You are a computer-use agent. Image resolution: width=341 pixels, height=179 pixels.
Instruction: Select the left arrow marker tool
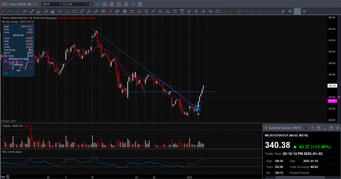click(x=211, y=11)
